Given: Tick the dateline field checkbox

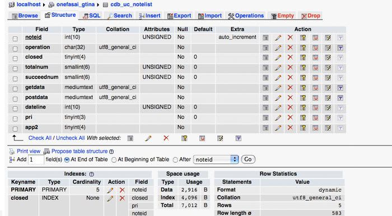Looking at the screenshot, I should pyautogui.click(x=15, y=109).
